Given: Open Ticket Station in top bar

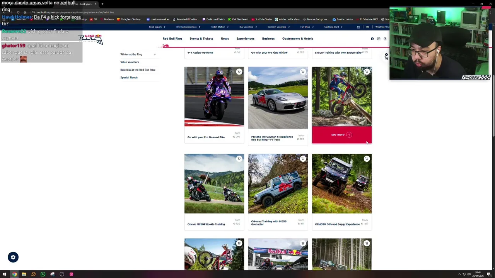Looking at the screenshot, I should pyautogui.click(x=219, y=27).
